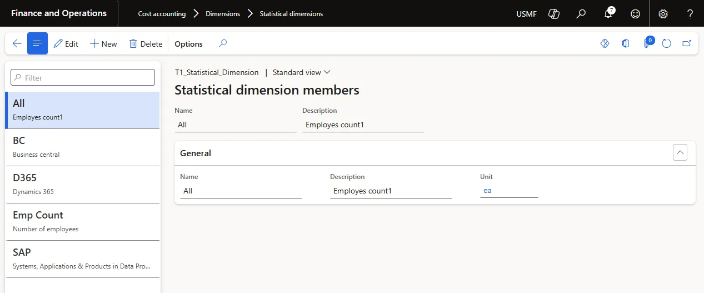Toggle the list pane hamburger button
Screen dimensions: 704x293
click(37, 43)
